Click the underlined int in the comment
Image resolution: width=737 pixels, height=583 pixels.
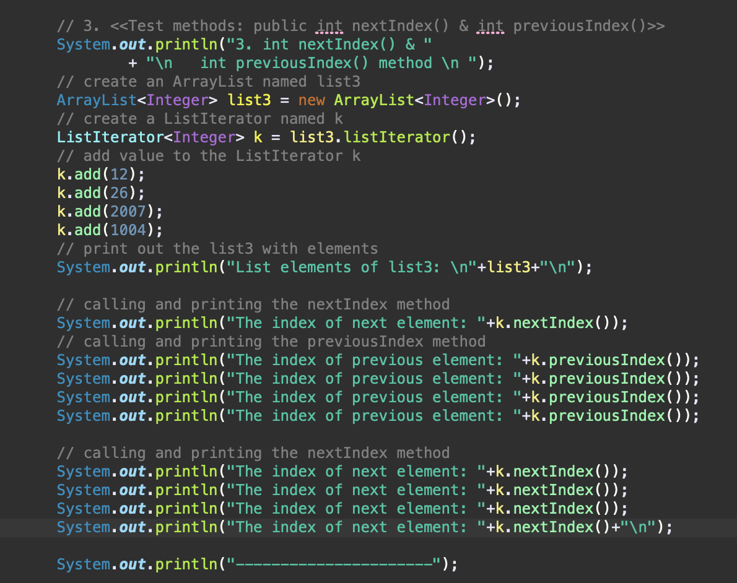329,25
